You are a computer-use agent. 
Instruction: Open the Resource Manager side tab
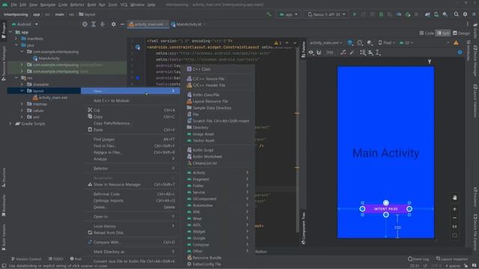[x=4, y=63]
